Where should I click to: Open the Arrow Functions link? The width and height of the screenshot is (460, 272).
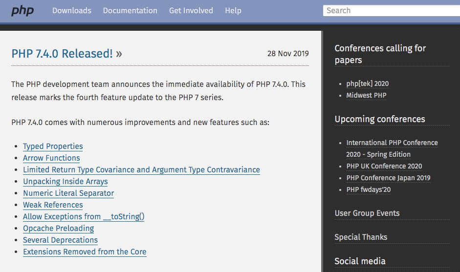(x=51, y=158)
